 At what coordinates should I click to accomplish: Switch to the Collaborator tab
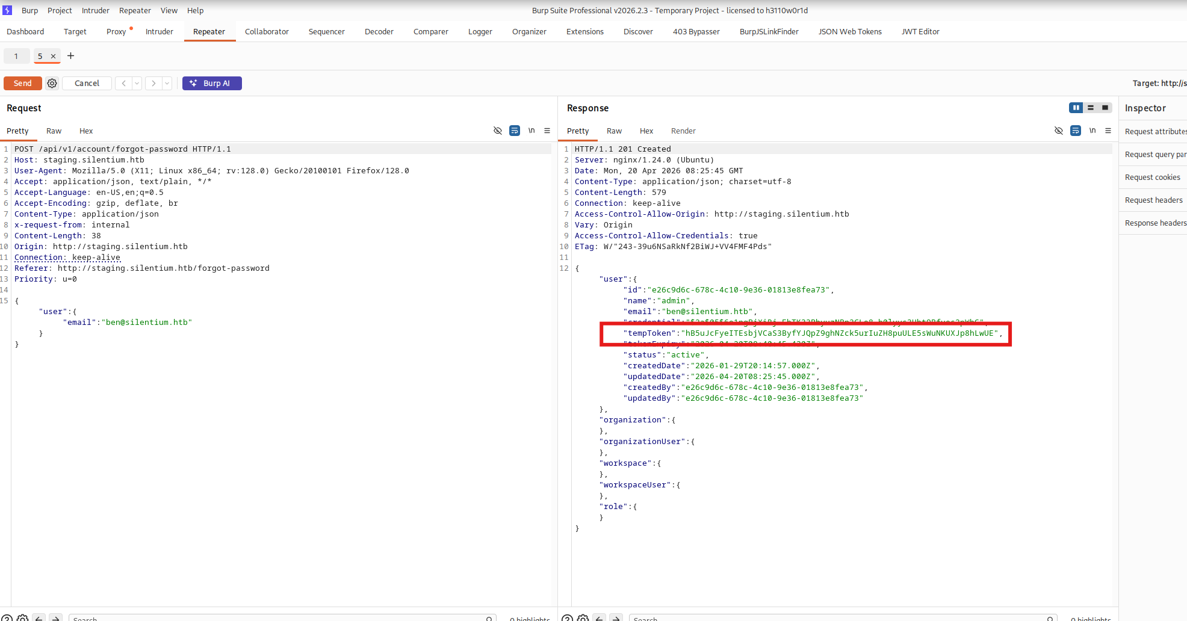(267, 32)
